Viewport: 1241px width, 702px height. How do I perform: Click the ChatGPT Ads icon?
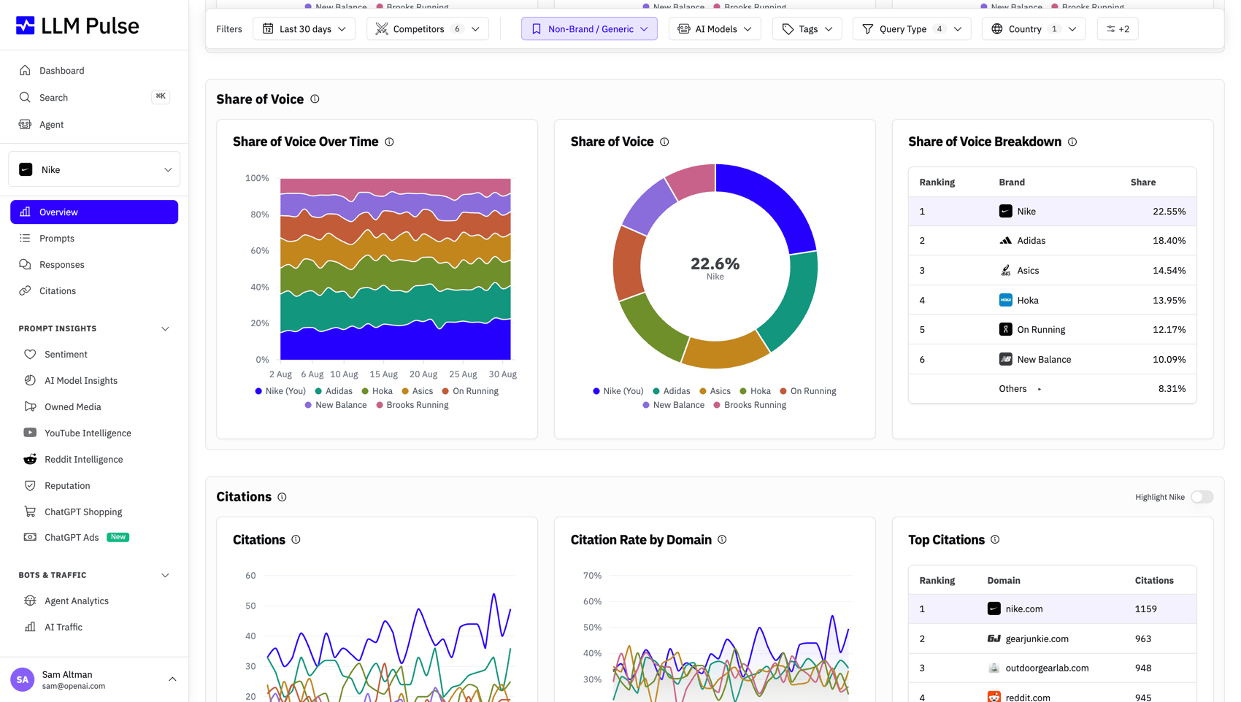[x=30, y=538]
